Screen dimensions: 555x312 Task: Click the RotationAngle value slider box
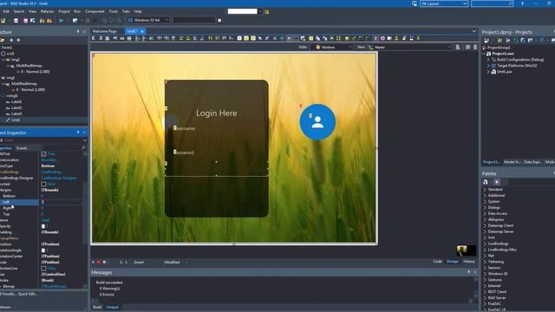point(43,250)
